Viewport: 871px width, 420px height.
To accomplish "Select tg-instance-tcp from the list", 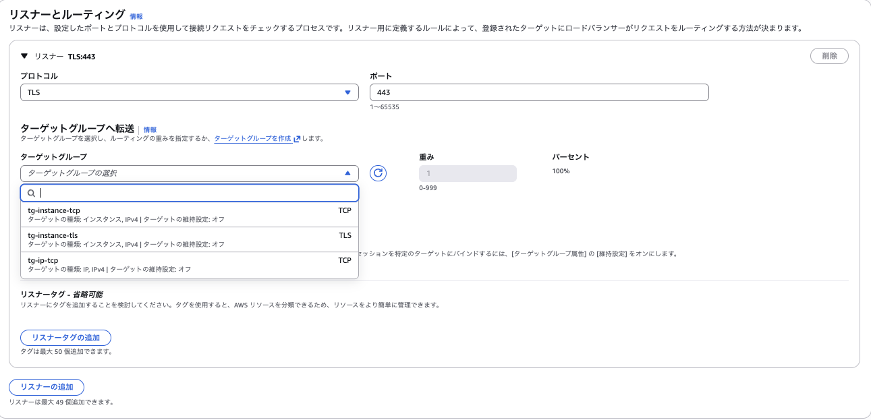I will pyautogui.click(x=135, y=214).
